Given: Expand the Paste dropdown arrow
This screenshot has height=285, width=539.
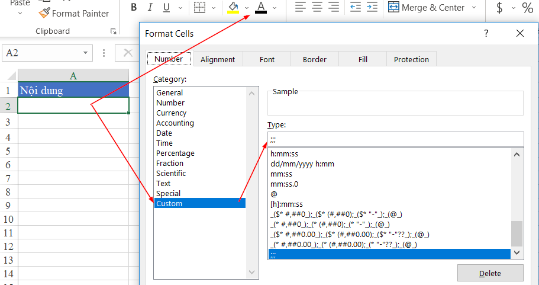Looking at the screenshot, I should pyautogui.click(x=20, y=14).
